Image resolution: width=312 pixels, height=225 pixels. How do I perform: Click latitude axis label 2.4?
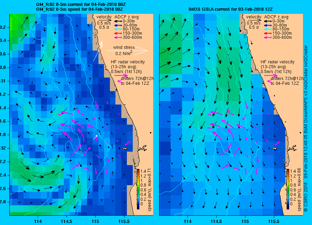3,175
